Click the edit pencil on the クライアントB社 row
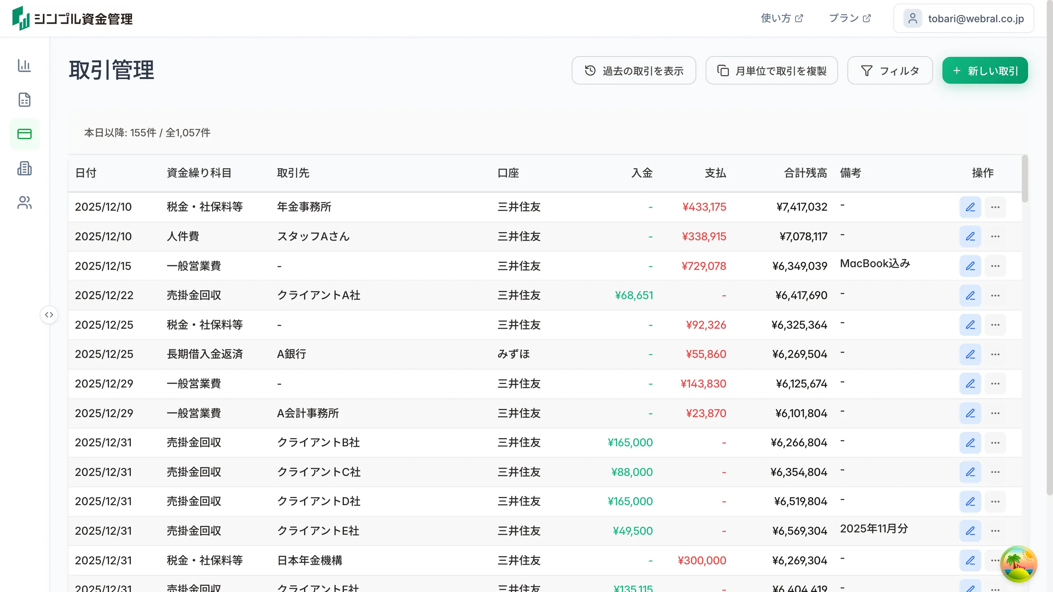This screenshot has width=1053, height=592. click(970, 442)
